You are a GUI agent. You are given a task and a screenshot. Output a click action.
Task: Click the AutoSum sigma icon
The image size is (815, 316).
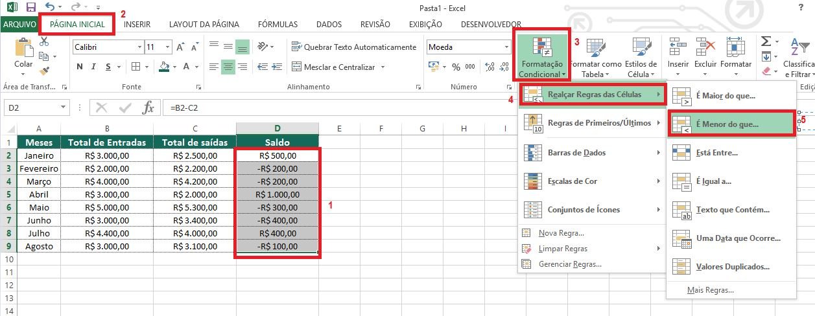click(x=766, y=41)
